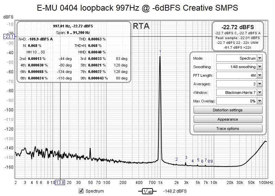Viewport: 275px width, 196px height.
Task: Click the 8th harmonic marker label
Action: click(x=209, y=161)
